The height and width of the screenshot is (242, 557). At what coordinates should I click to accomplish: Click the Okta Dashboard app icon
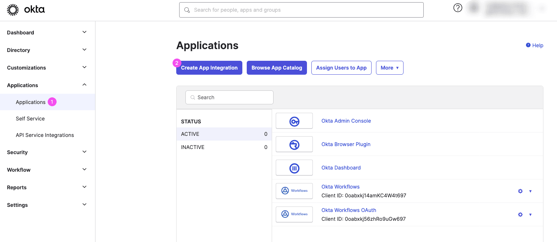pyautogui.click(x=294, y=167)
